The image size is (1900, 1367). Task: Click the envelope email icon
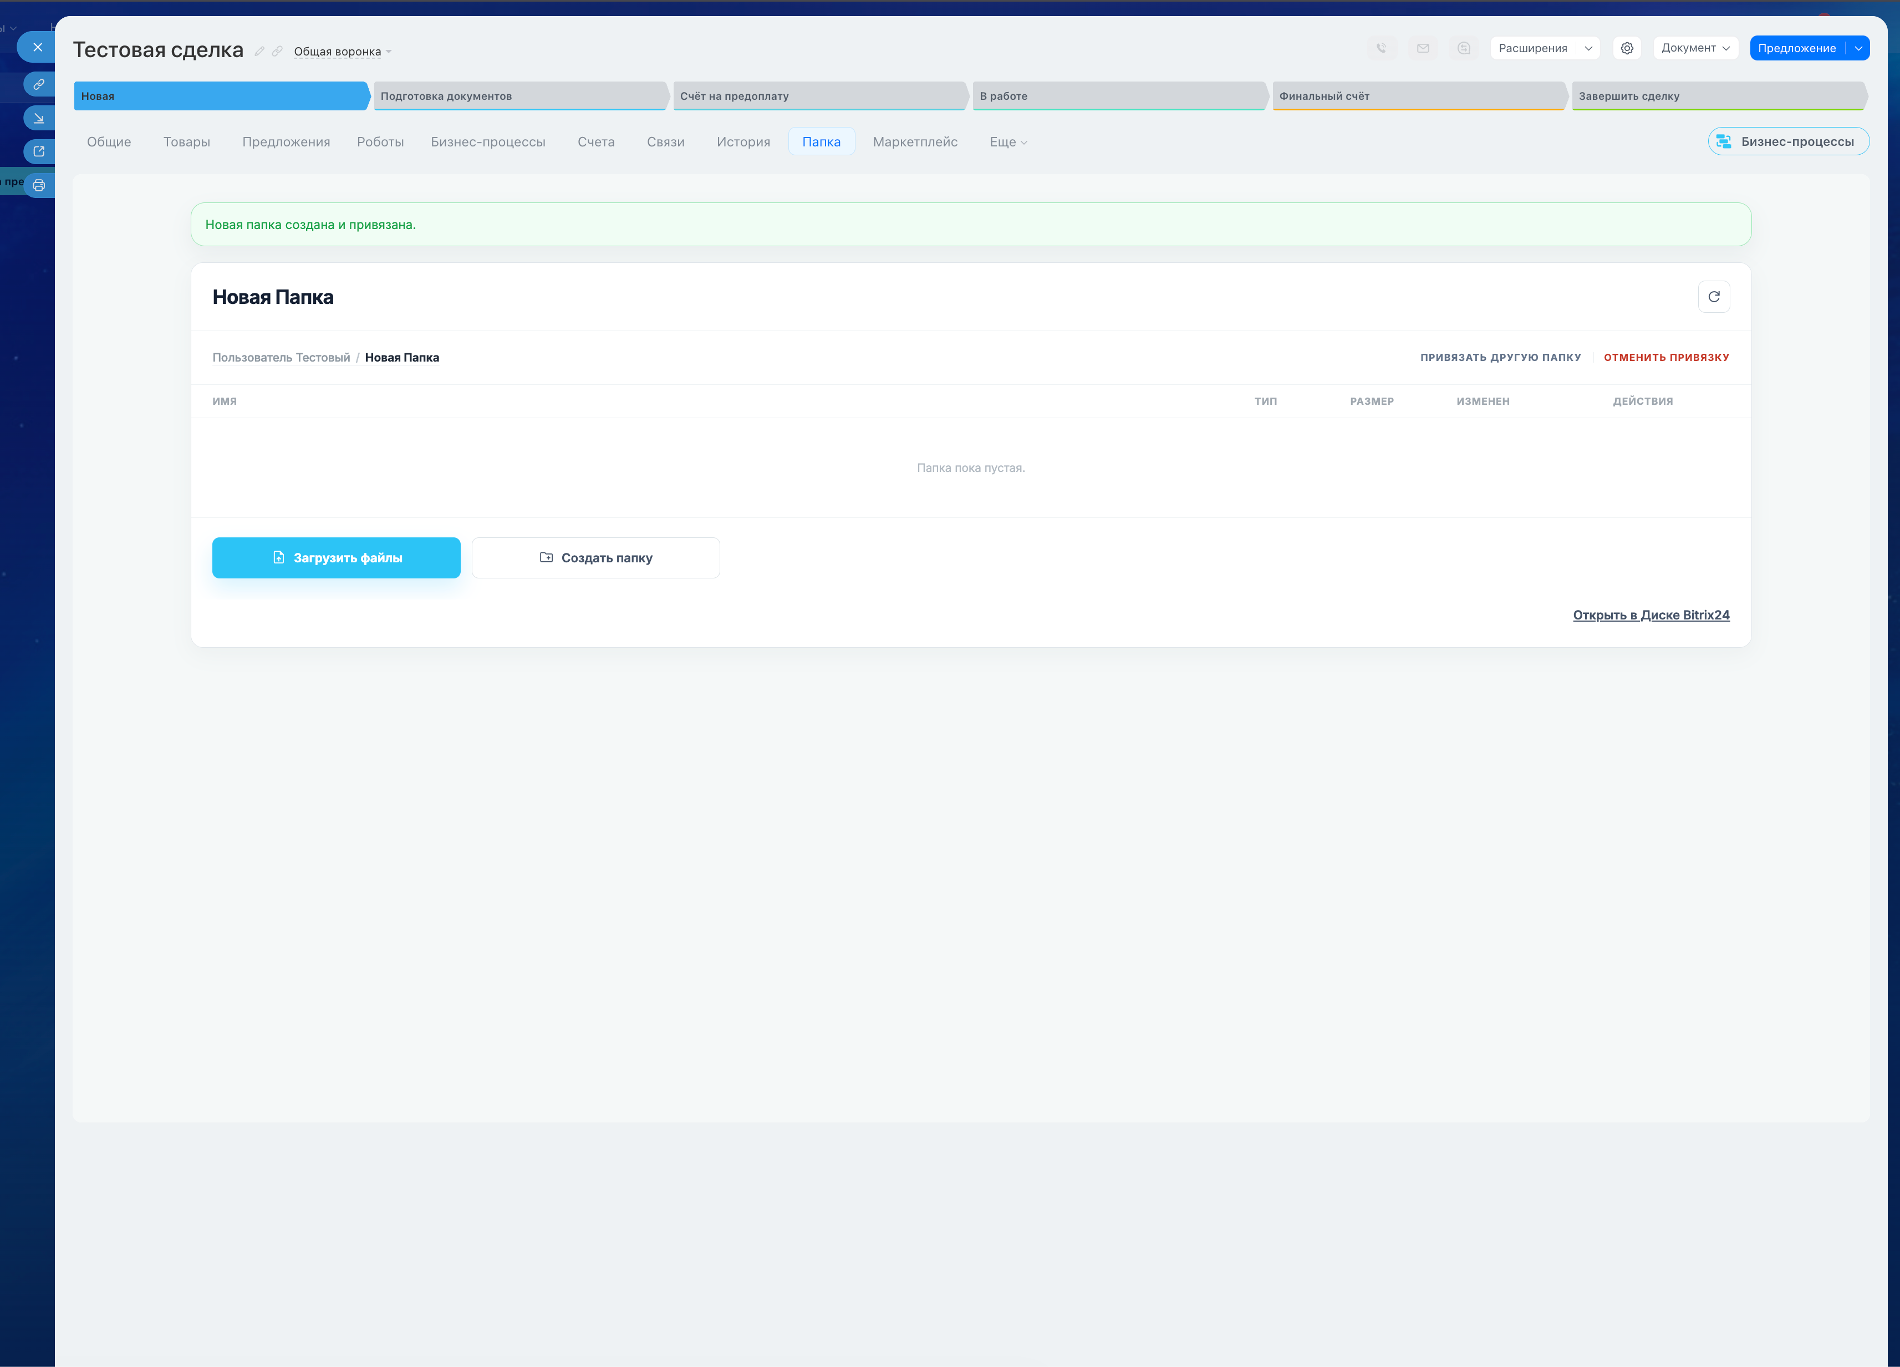click(x=1423, y=49)
